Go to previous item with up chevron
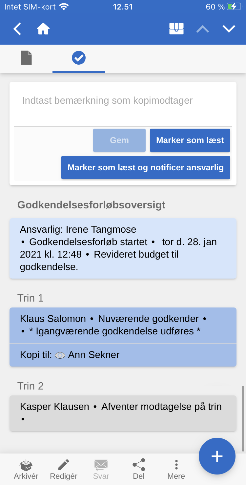 (203, 29)
